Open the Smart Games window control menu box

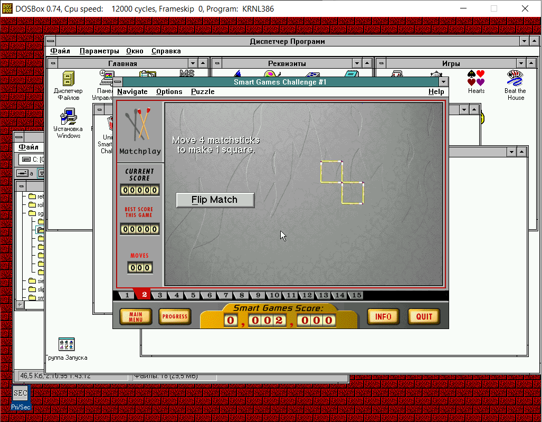click(118, 82)
